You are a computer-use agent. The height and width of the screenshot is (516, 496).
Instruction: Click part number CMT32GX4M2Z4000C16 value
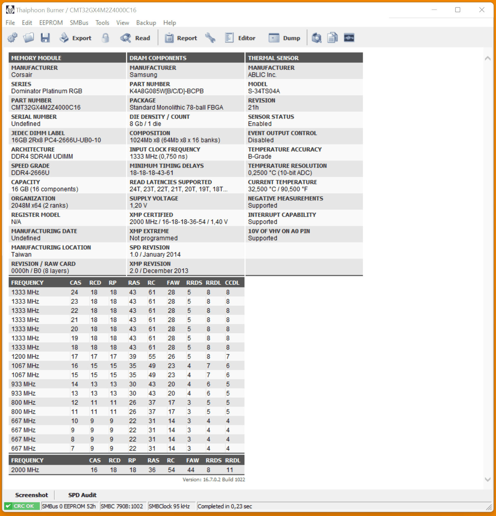click(46, 108)
